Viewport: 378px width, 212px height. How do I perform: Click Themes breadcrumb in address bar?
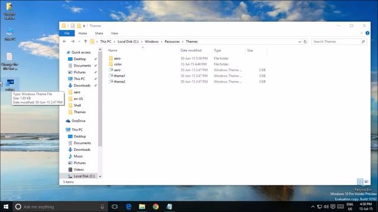191,42
